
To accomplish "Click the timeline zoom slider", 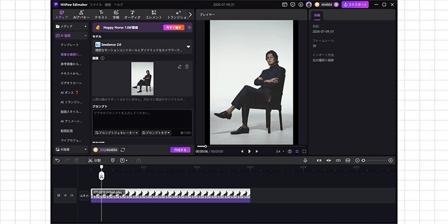I will 374,161.
